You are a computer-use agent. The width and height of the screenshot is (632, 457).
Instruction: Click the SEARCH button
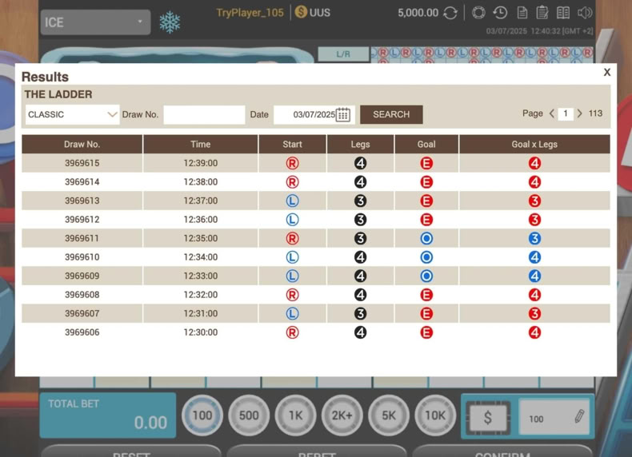[391, 115]
